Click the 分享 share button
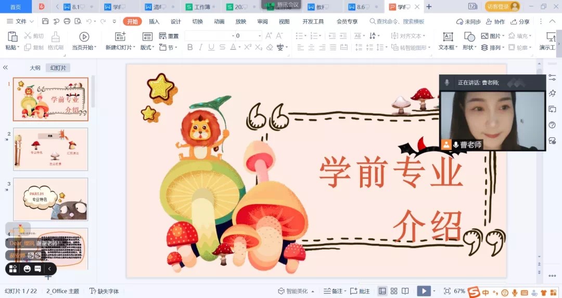Viewport: 562px width, 298px height. click(520, 21)
